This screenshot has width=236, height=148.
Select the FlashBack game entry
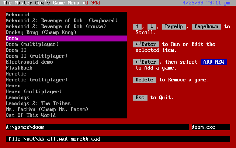pyautogui.click(x=66, y=68)
